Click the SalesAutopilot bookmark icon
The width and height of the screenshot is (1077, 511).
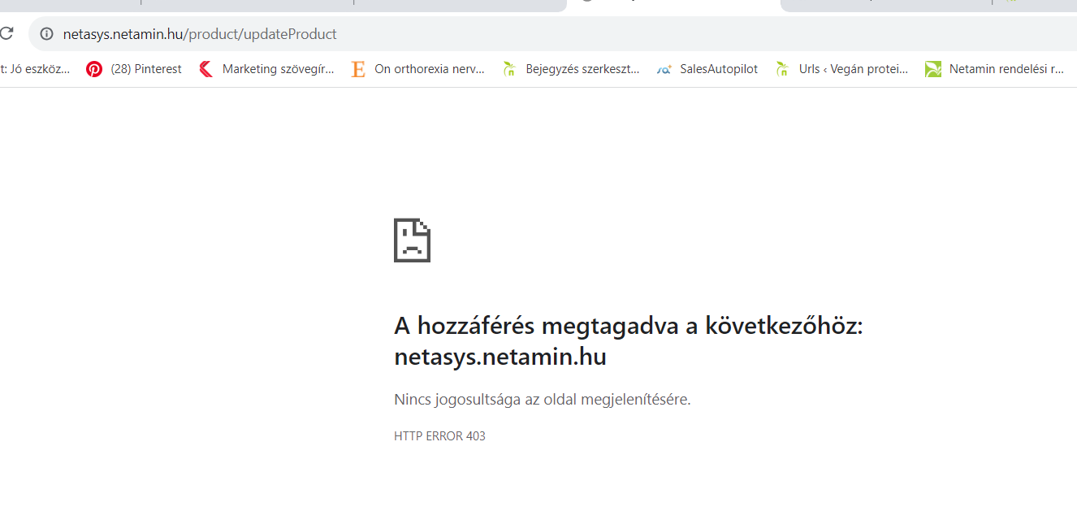click(x=664, y=69)
